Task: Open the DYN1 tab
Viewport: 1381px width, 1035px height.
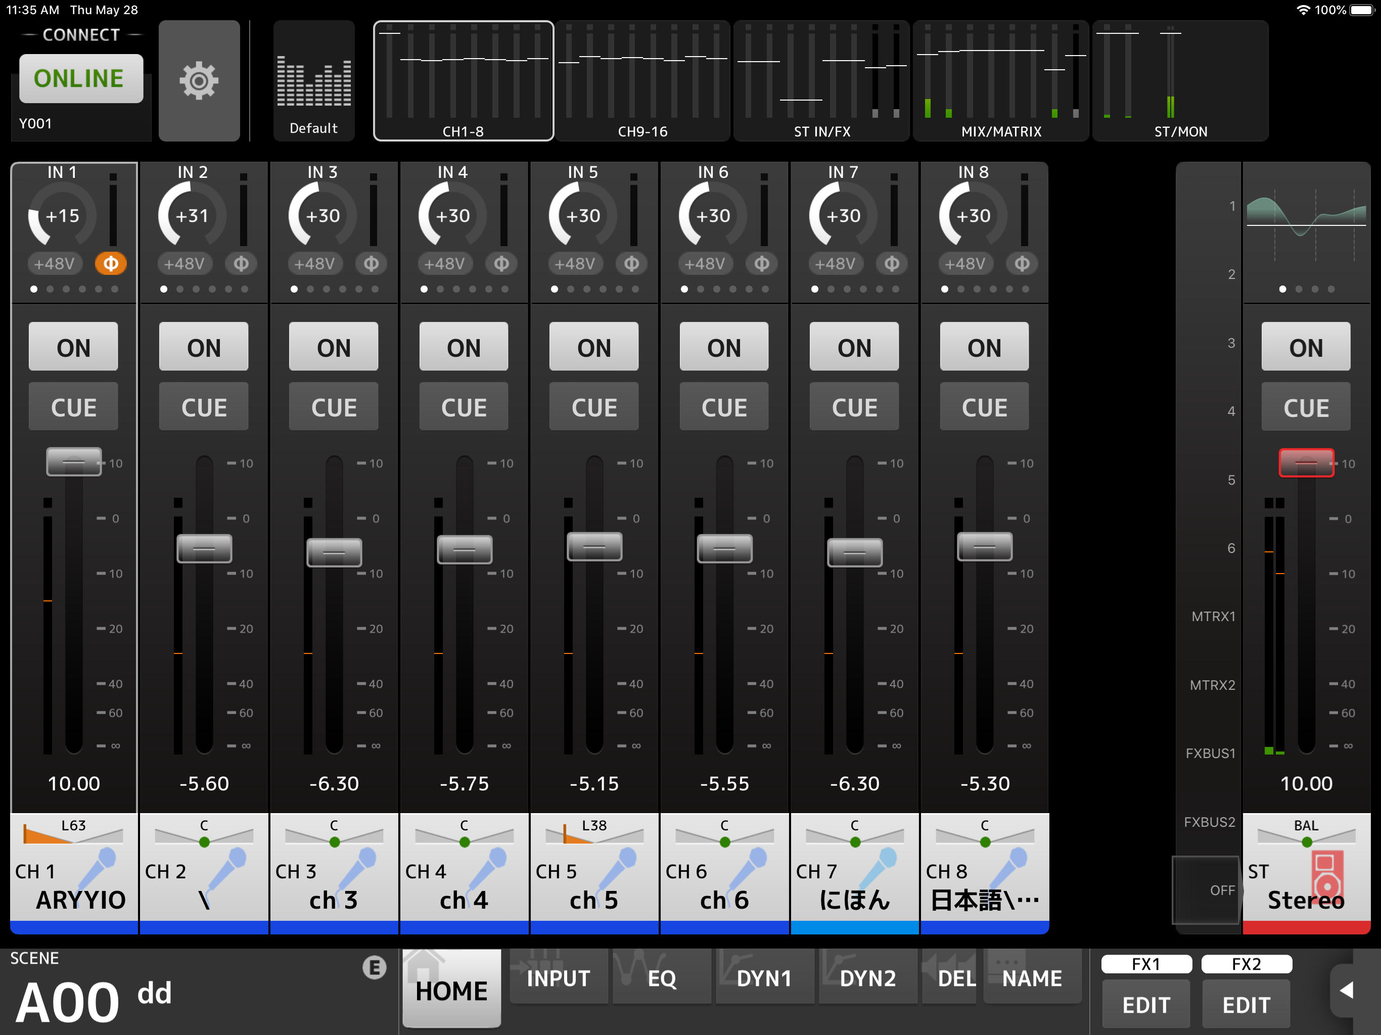Action: (764, 977)
